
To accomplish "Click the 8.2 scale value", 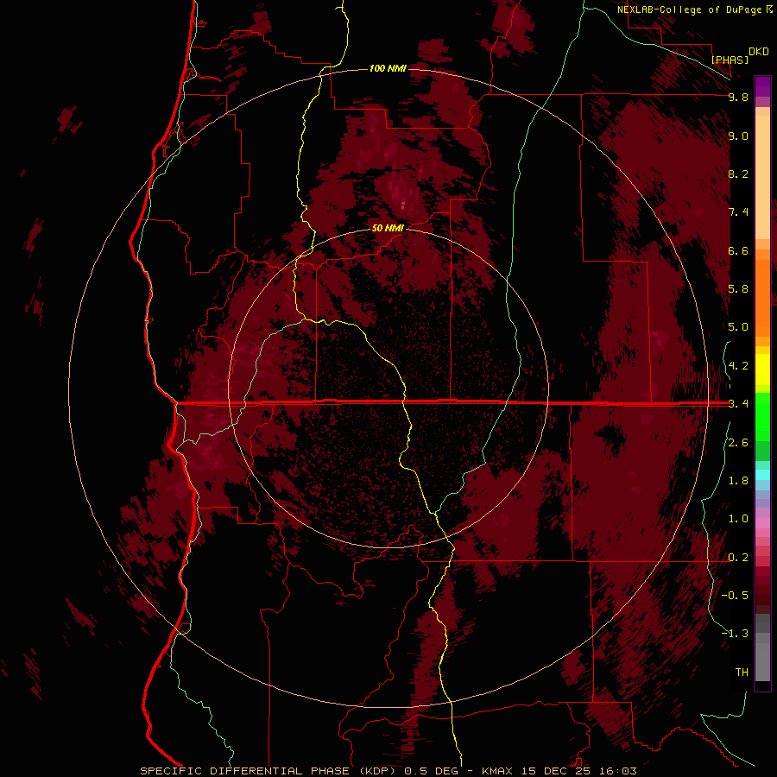I will coord(738,174).
